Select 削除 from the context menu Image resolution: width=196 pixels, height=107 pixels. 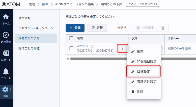point(140,92)
